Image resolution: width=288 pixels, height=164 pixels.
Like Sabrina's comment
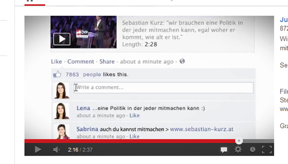point(135,137)
